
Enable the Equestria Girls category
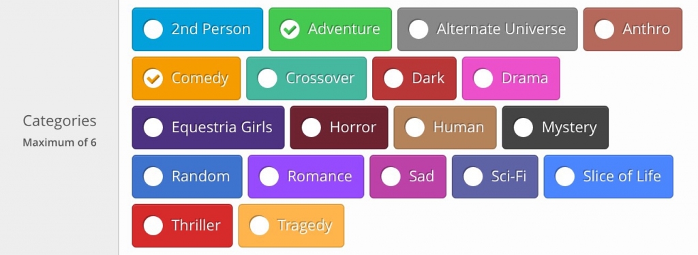click(208, 127)
